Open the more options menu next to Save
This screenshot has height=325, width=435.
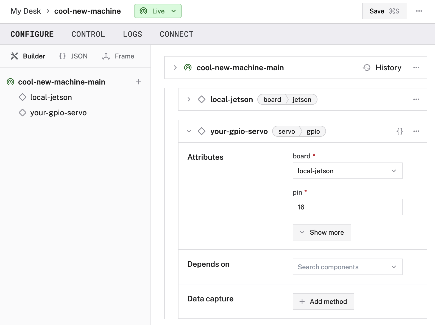(x=419, y=11)
